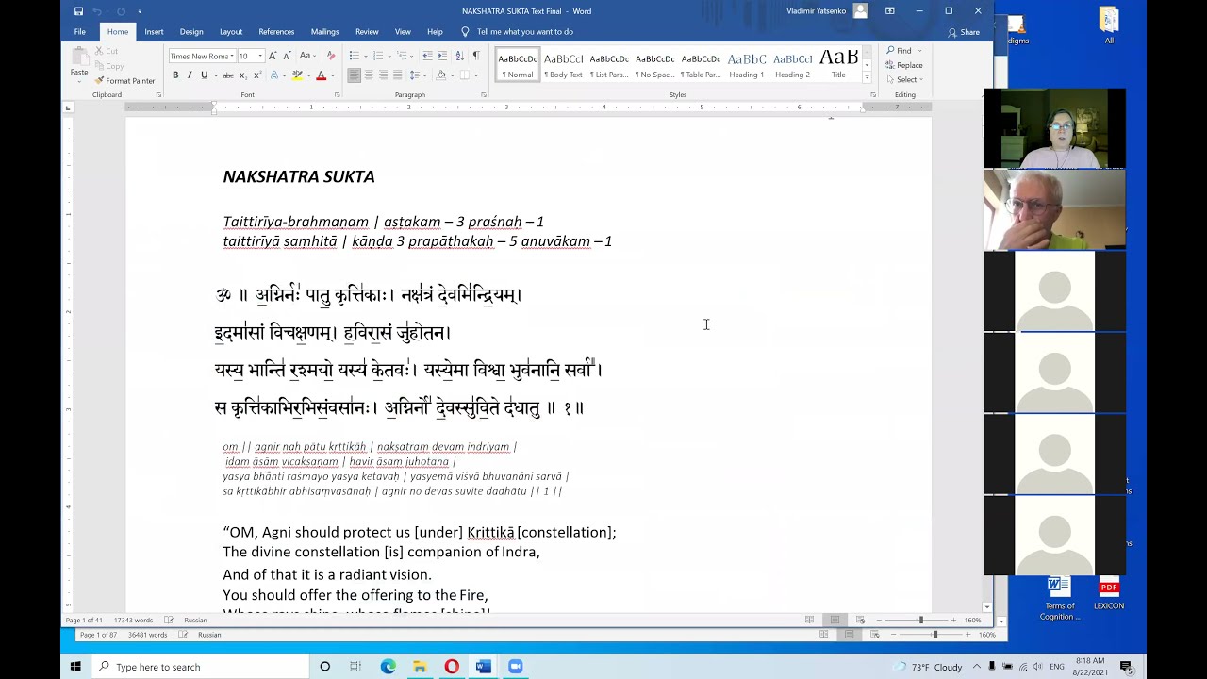Click the Decrease Indent icon
Screen dimensions: 1207x679
coord(426,56)
